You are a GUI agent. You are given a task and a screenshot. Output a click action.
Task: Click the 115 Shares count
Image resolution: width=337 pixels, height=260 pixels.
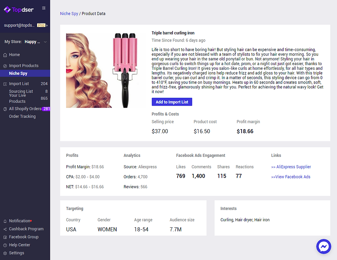(x=222, y=176)
